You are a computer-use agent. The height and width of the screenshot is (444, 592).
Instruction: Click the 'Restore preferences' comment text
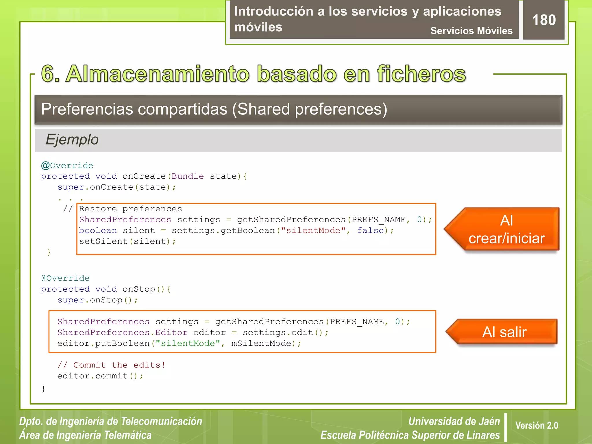point(131,209)
